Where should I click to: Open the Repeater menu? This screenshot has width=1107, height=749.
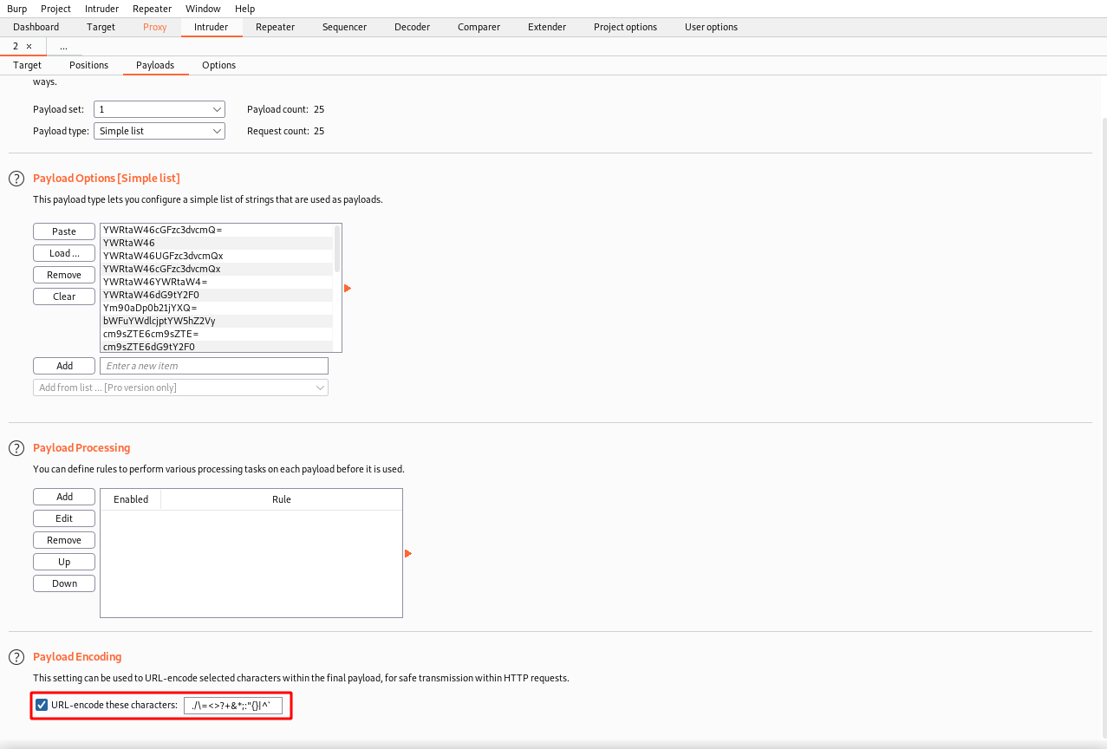click(152, 9)
